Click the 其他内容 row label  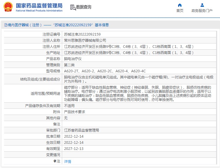click(x=53, y=118)
